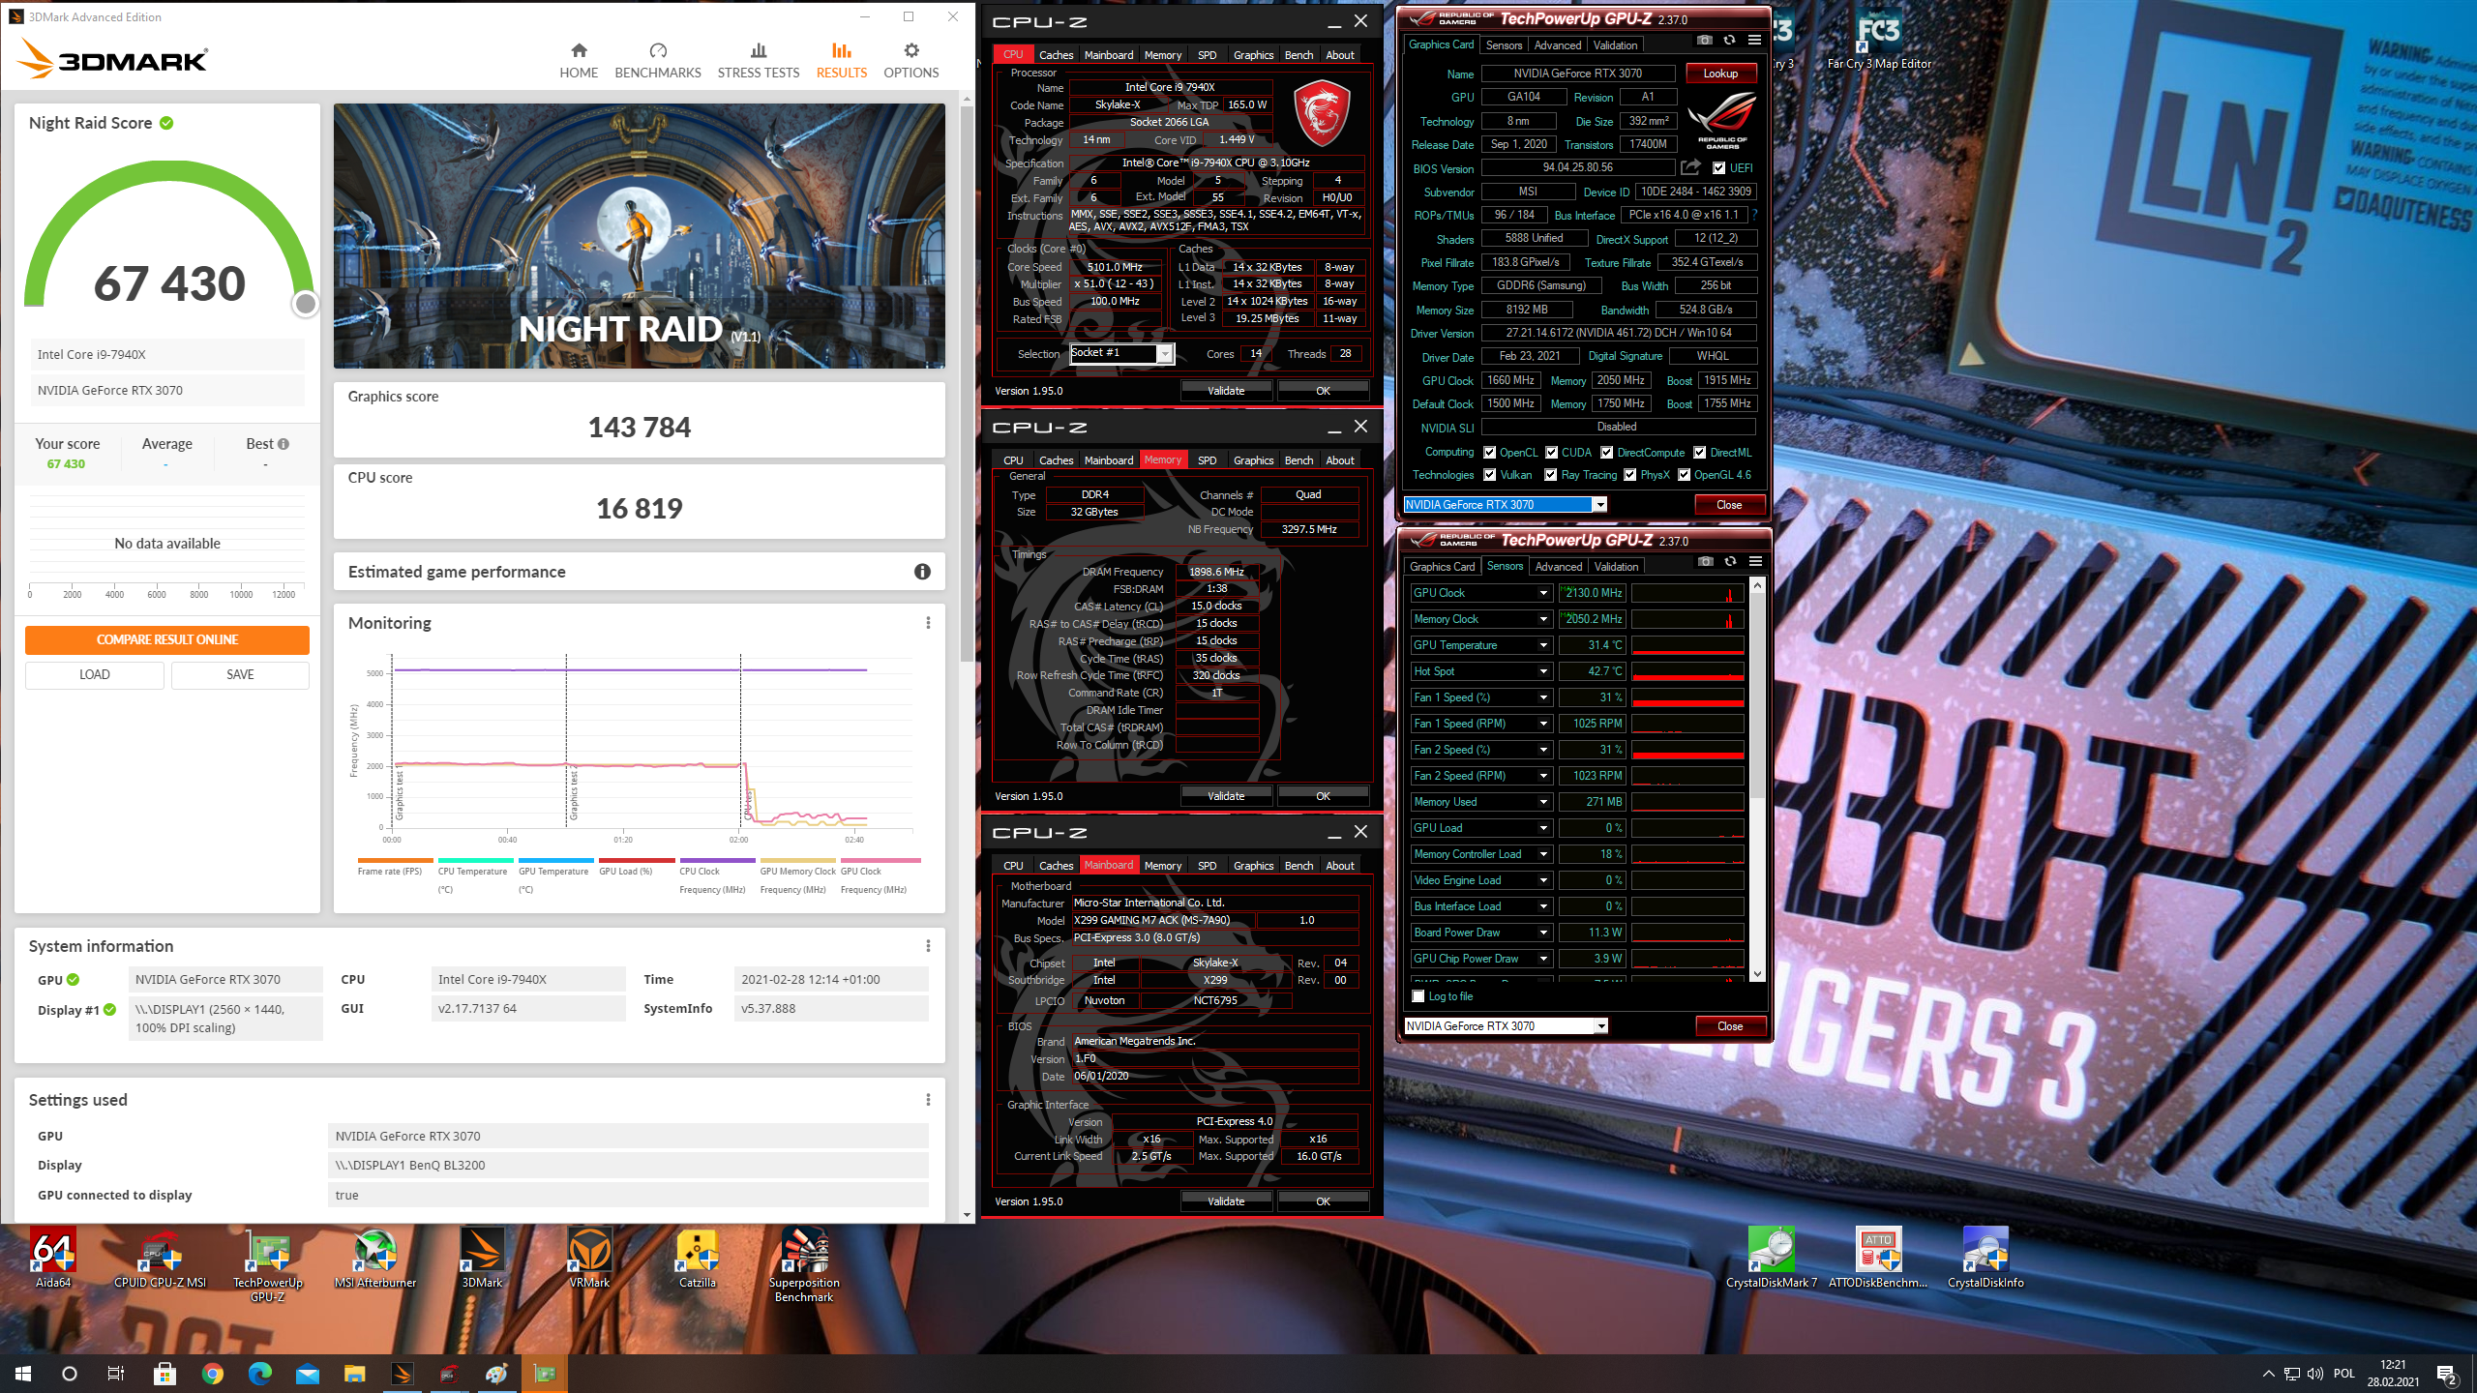
Task: Click the Estimated game performance info icon
Action: [x=922, y=572]
